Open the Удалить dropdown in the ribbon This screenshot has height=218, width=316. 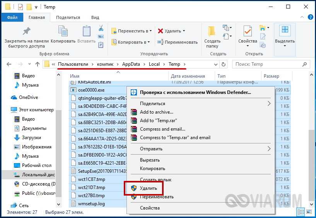(x=184, y=31)
